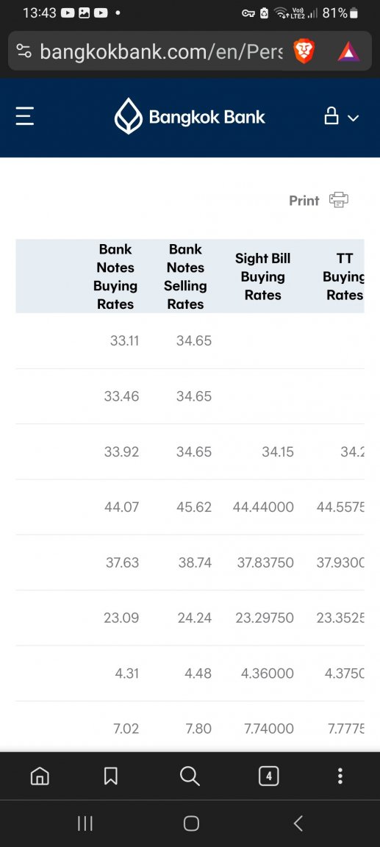Click the Print link text
Viewport: 380px width, 847px height.
click(304, 201)
